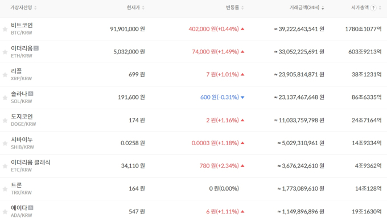Toggle favorite star for 트론
Viewport: 387px width, 218px height.
click(5, 189)
